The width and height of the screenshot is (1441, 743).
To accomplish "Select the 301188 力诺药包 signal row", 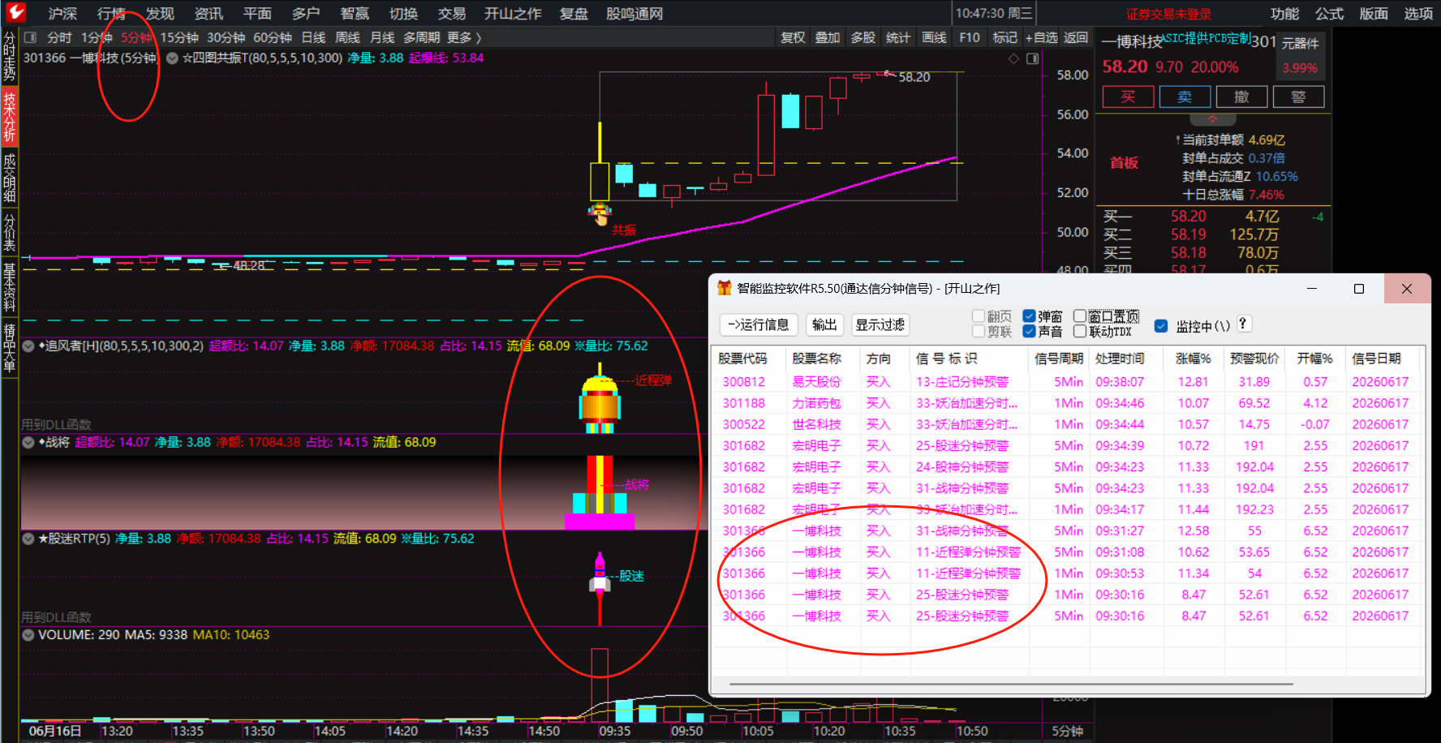I will [1067, 403].
